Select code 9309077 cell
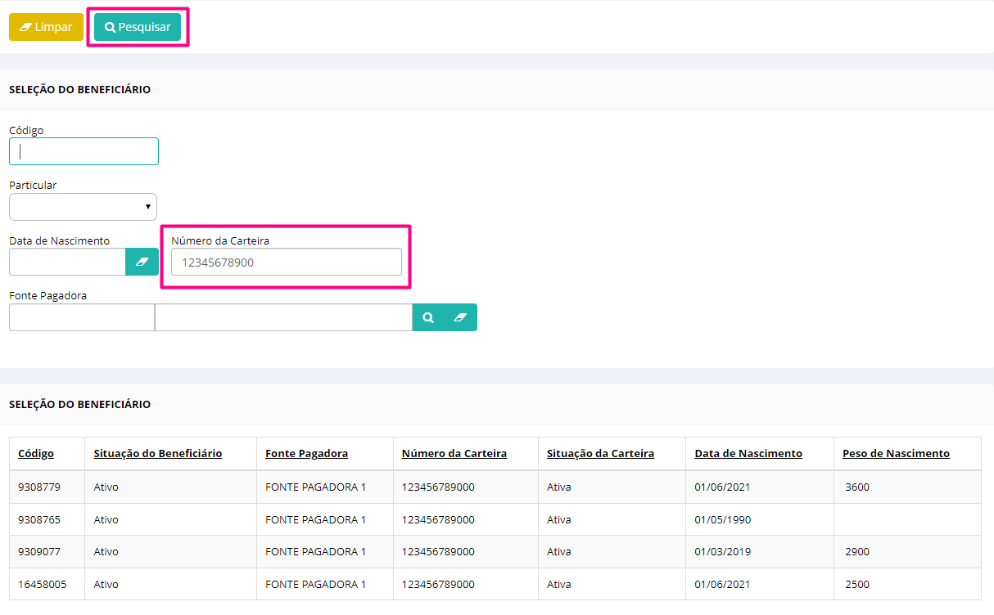Screen dimensions: 994x615 tap(39, 552)
